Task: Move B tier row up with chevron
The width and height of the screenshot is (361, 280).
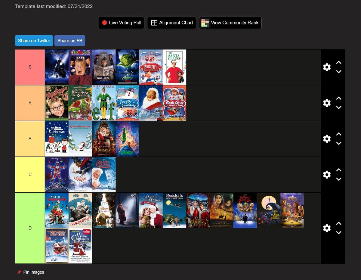Action: tap(339, 134)
